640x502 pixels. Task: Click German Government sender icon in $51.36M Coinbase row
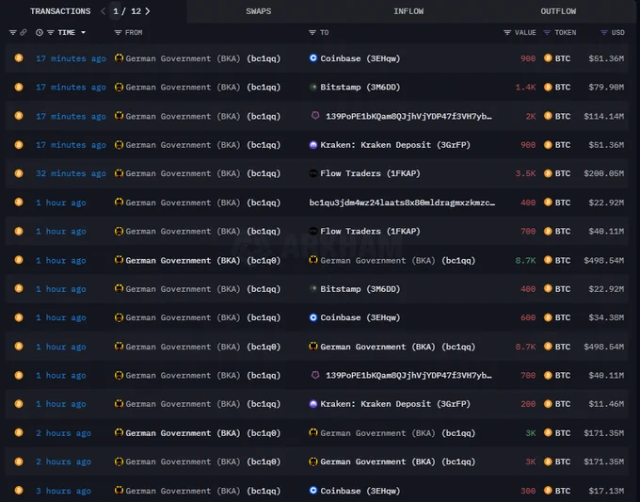point(119,58)
